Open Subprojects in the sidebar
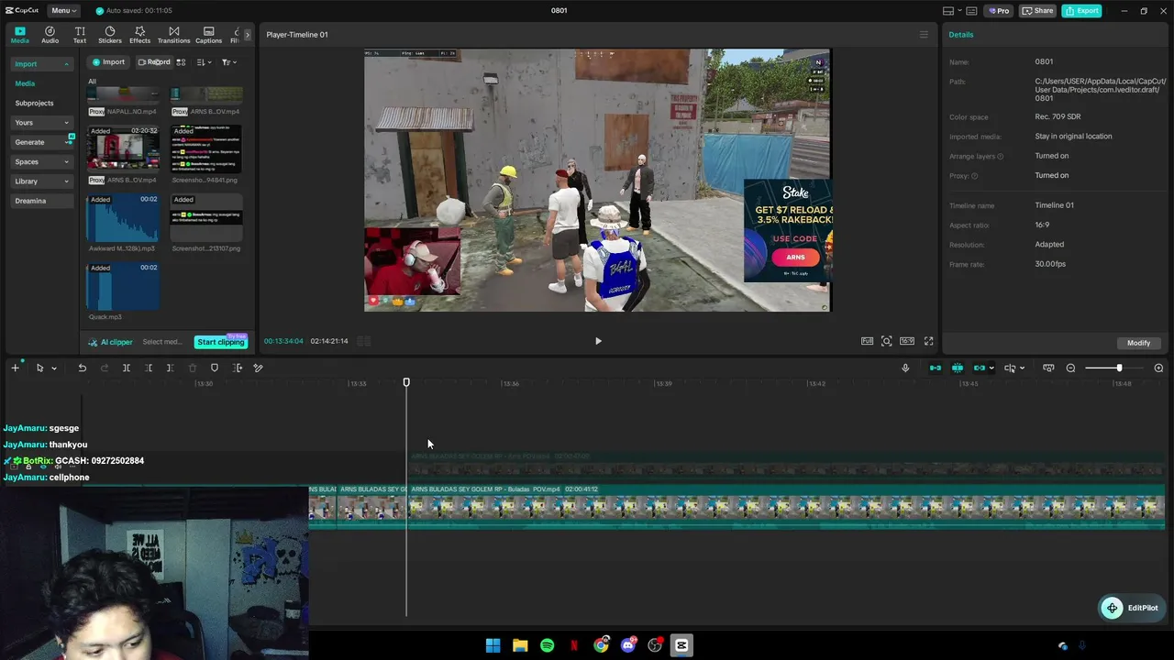The image size is (1174, 660). 34,103
